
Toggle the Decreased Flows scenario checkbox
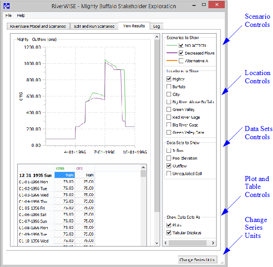182,53
